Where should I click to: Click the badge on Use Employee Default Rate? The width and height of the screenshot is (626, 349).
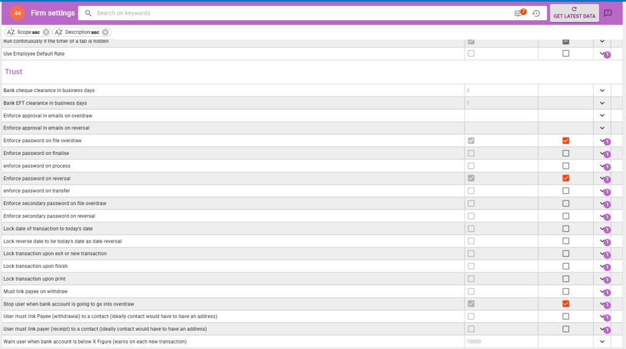coord(607,55)
